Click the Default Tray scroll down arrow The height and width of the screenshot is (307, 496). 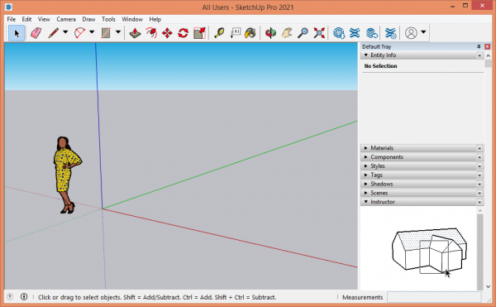coord(488,287)
